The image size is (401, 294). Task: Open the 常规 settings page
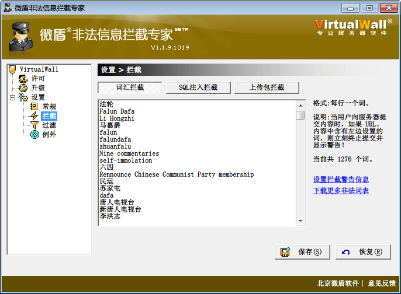pyautogui.click(x=49, y=107)
